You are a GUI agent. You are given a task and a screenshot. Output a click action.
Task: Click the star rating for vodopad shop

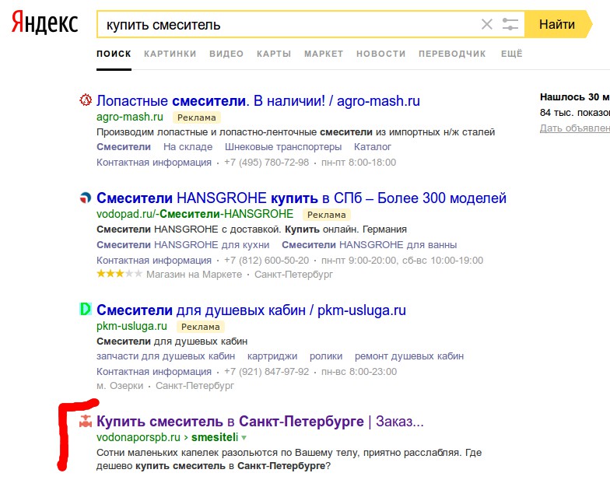(119, 275)
